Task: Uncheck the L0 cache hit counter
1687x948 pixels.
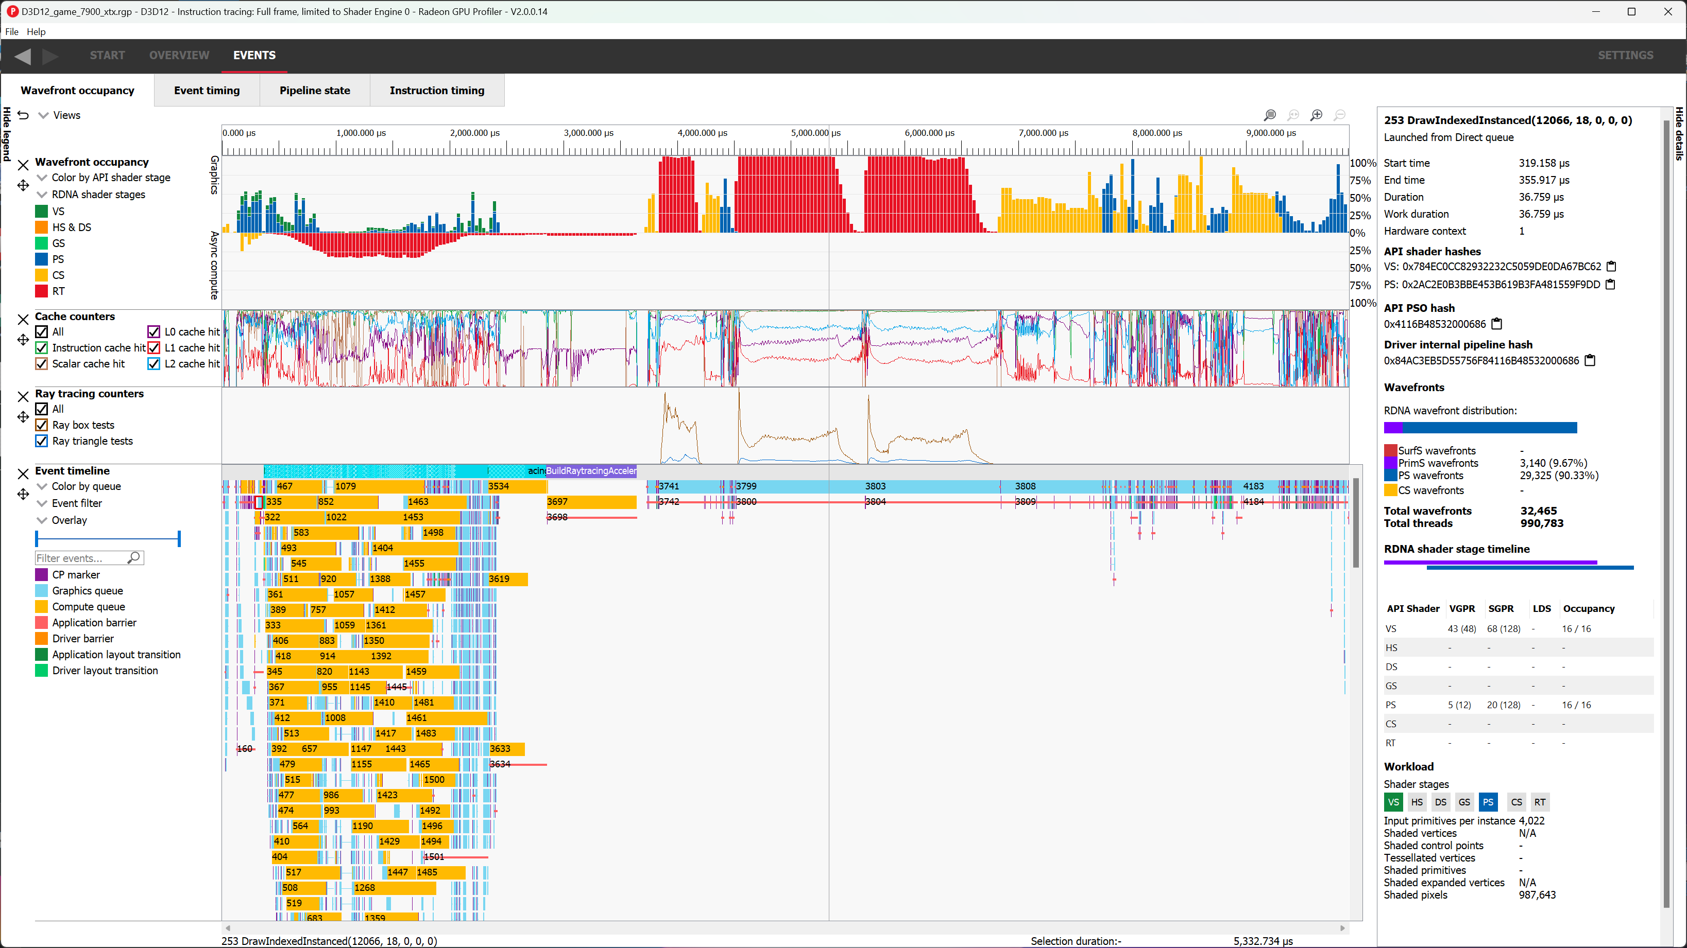Action: (154, 332)
